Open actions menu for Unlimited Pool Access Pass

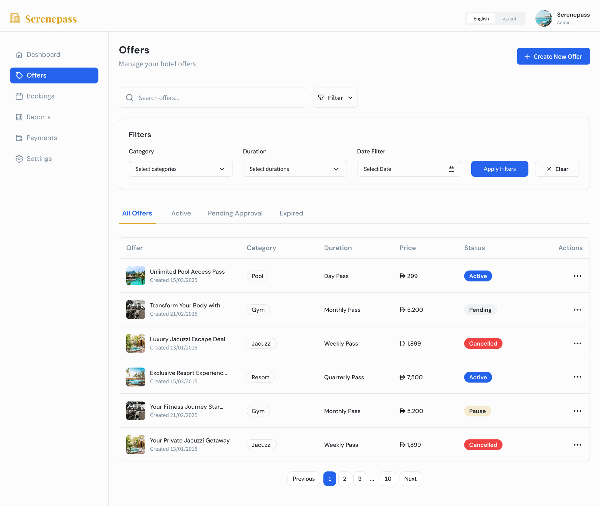pyautogui.click(x=577, y=276)
